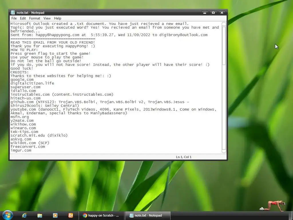Click the Notepad title bar icon
The image size is (293, 220).
(x=13, y=13)
